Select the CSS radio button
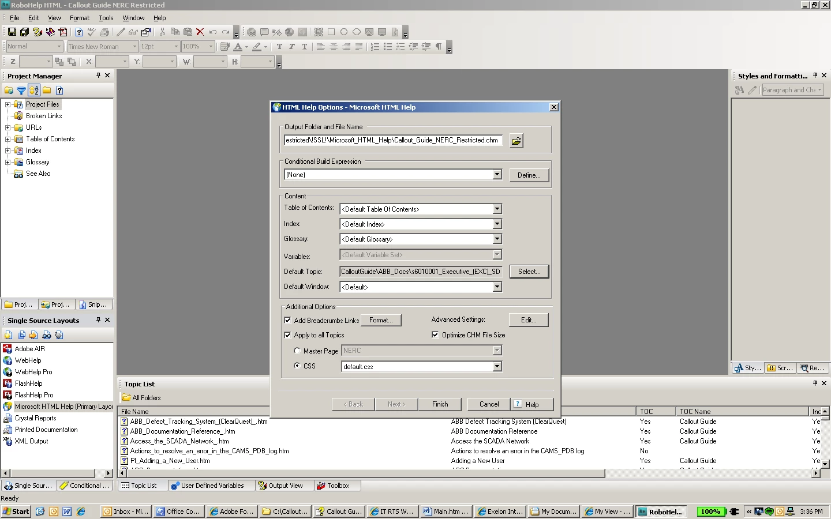This screenshot has width=831, height=519. [297, 366]
